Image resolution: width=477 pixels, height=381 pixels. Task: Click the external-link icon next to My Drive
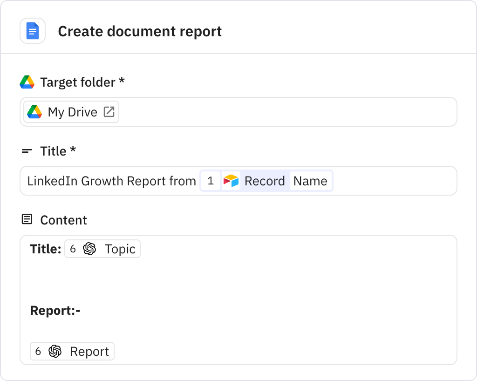click(x=109, y=111)
